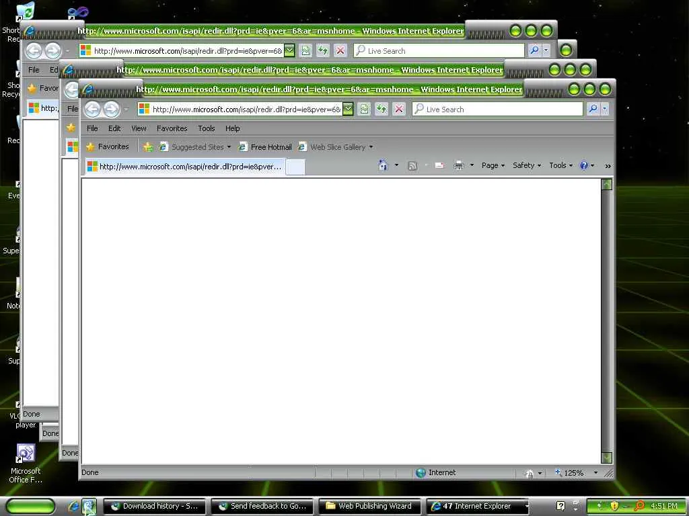The image size is (689, 516).
Task: Open the Help menu in front window
Action: [232, 128]
